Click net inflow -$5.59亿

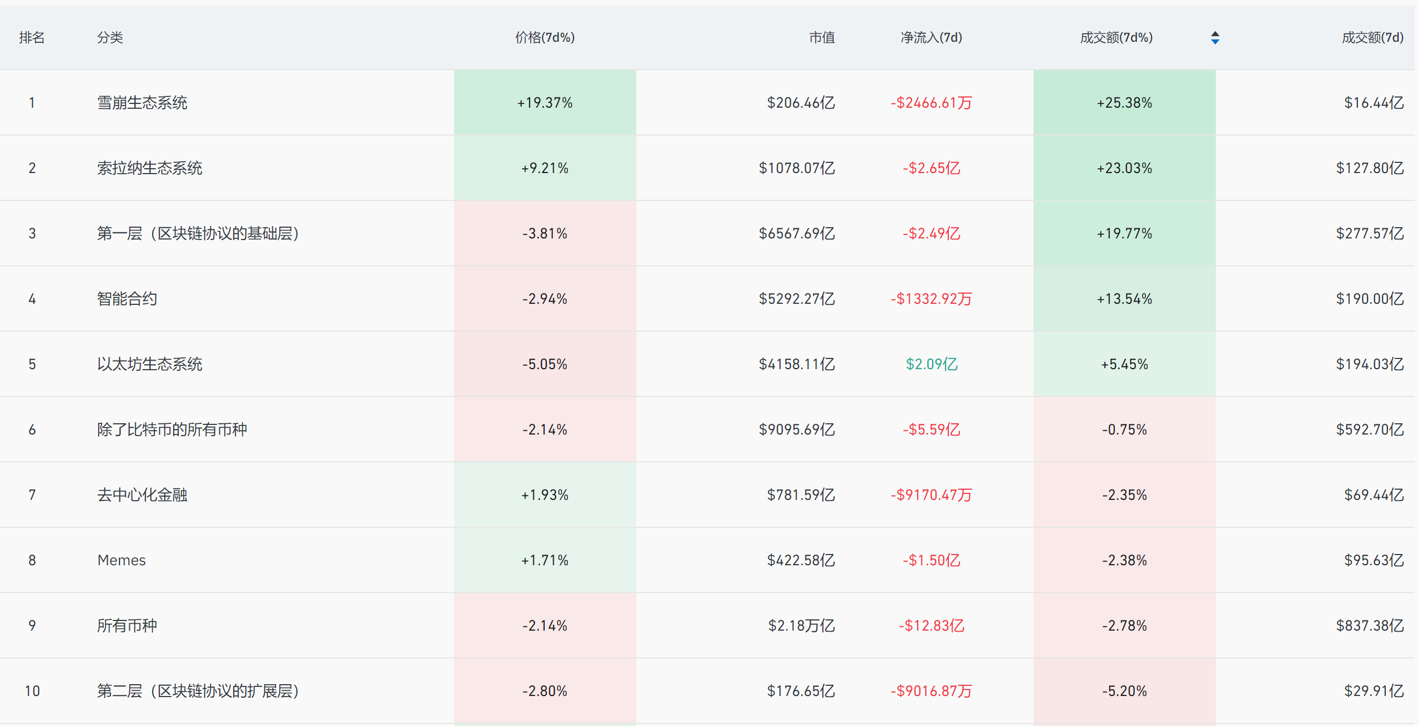click(932, 429)
